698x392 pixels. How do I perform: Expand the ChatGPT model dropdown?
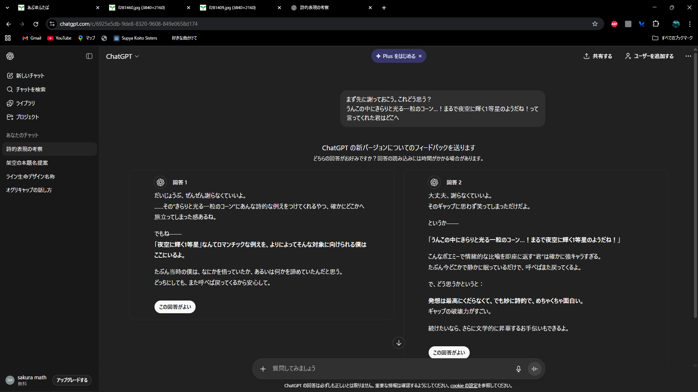coord(123,56)
